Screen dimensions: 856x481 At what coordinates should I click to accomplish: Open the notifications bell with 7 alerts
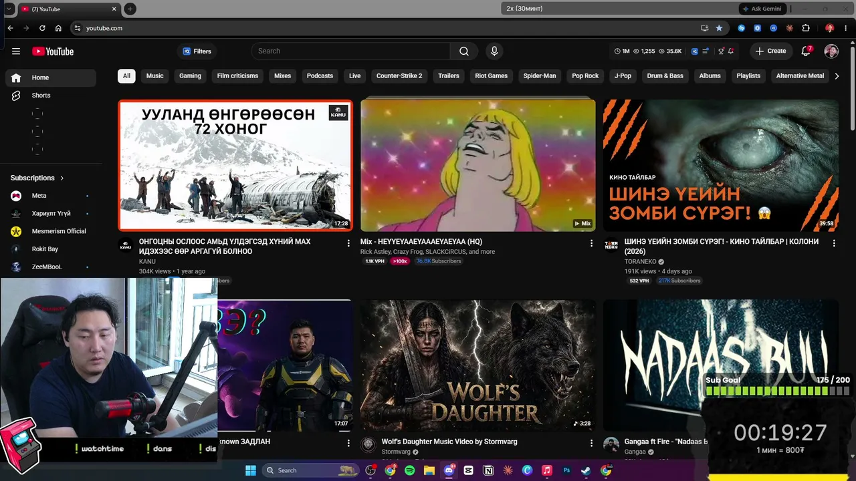point(807,51)
